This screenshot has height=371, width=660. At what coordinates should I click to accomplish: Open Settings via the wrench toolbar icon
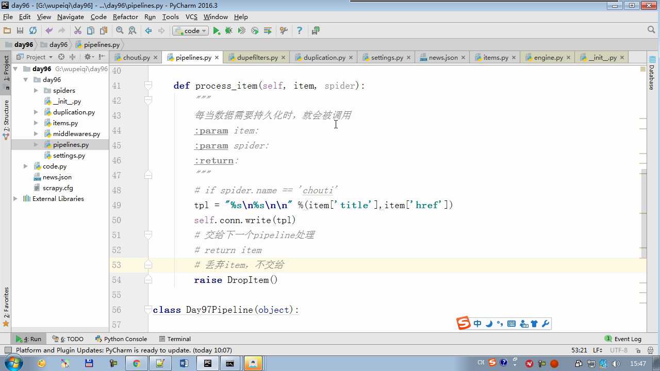click(x=284, y=31)
